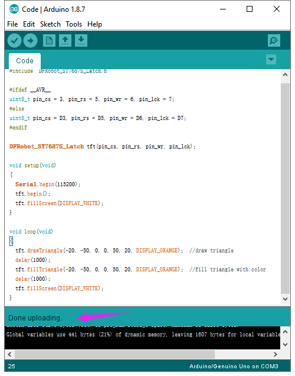Open the Serial Monitor magnifier icon
This screenshot has height=376, width=295.
274,41
